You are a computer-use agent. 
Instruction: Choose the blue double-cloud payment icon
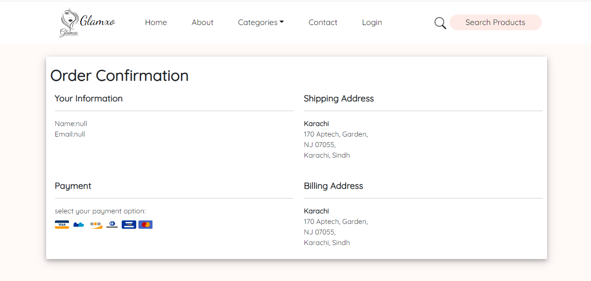tap(79, 225)
